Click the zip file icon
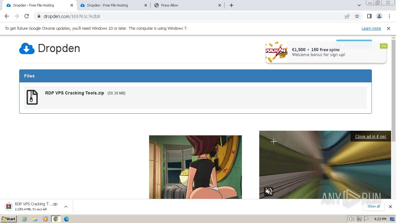The width and height of the screenshot is (396, 223). [32, 97]
